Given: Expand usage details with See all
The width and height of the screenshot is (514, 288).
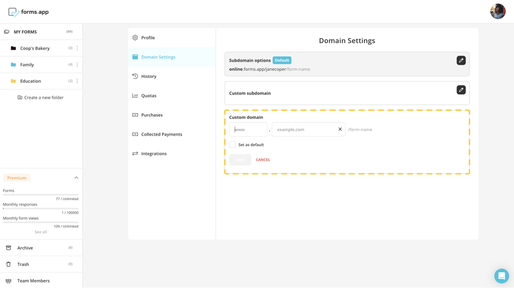Looking at the screenshot, I should pyautogui.click(x=41, y=232).
